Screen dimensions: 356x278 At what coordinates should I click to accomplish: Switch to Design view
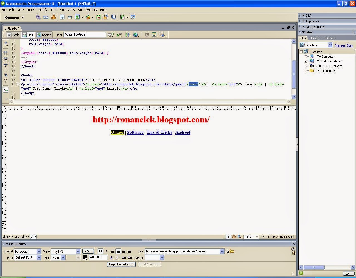tap(44, 35)
